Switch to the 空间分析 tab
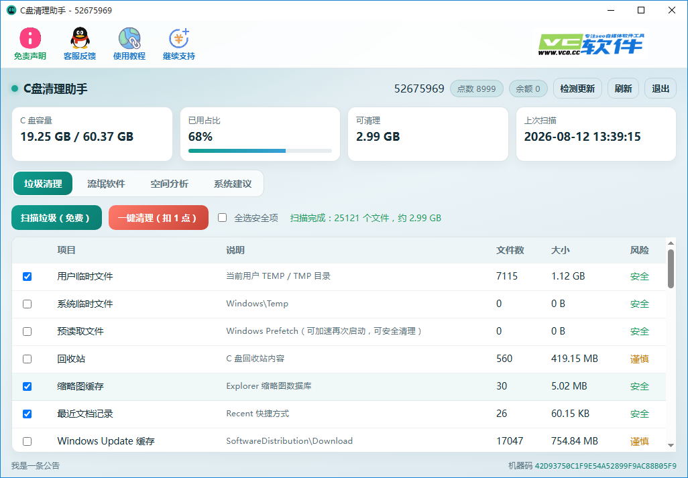This screenshot has height=478, width=688. coord(170,183)
